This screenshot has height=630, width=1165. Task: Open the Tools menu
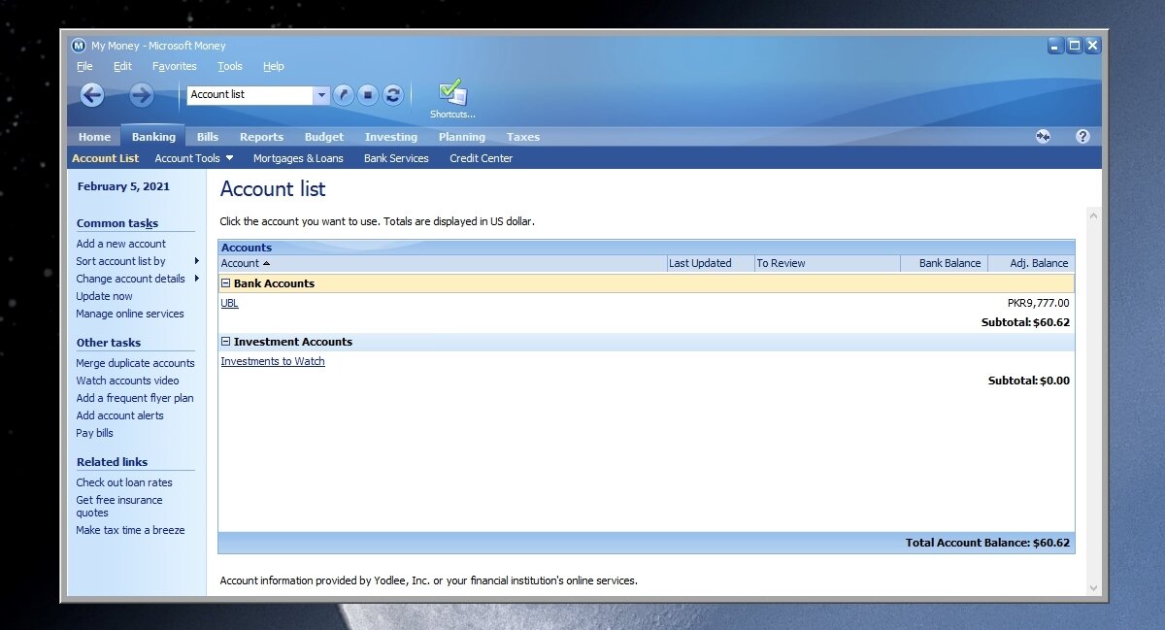point(229,66)
